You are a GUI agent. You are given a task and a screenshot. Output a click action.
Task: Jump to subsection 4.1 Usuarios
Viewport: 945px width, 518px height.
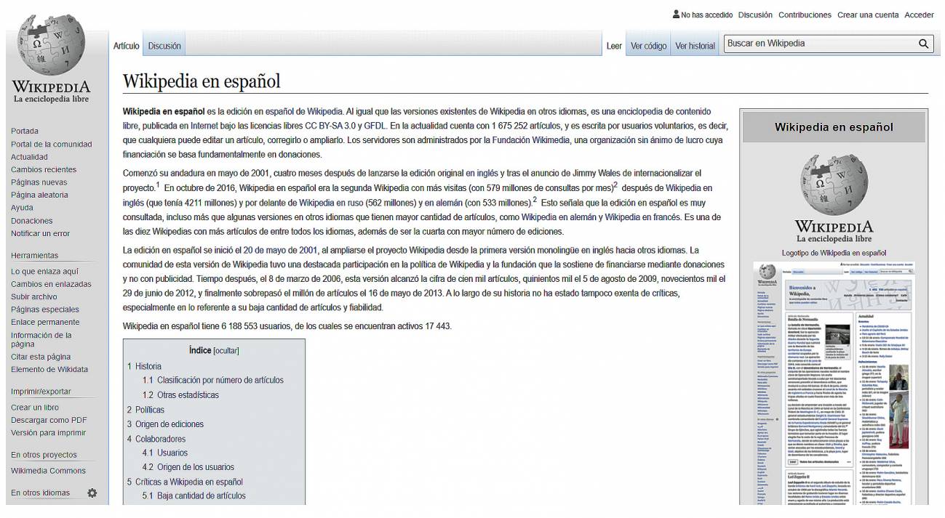(165, 453)
